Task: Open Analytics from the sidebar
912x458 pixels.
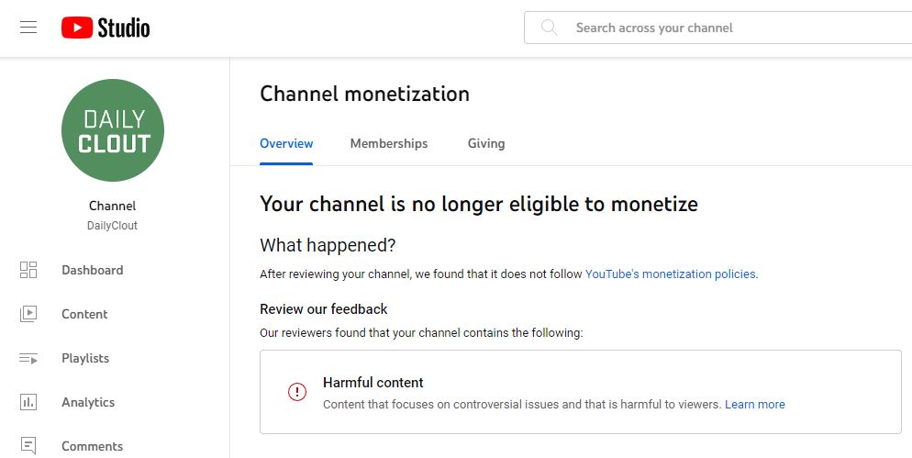Action: coord(88,402)
